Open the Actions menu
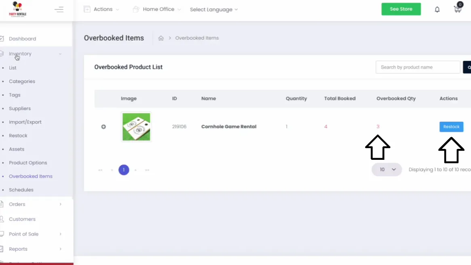Image resolution: width=471 pixels, height=265 pixels. tap(101, 9)
